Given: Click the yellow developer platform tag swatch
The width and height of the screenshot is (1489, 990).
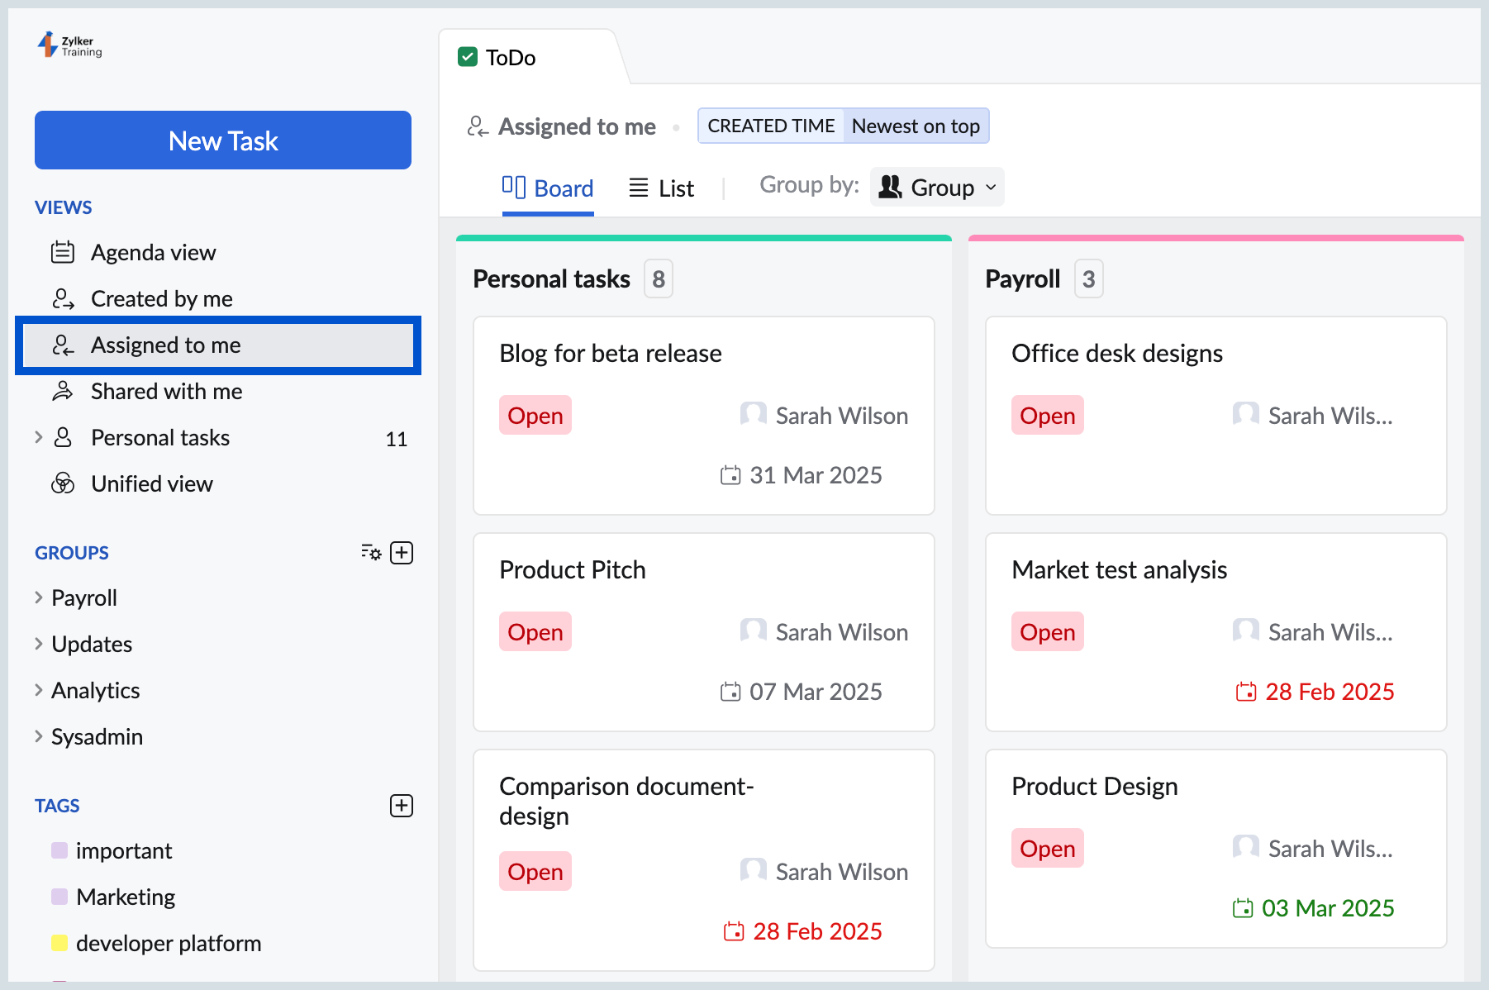Looking at the screenshot, I should [59, 943].
